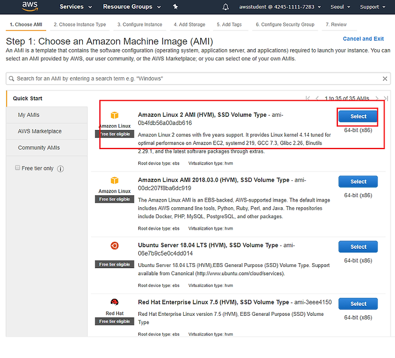
Task: Click Free tier eligible badge under Ubuntu
Action: tap(114, 264)
